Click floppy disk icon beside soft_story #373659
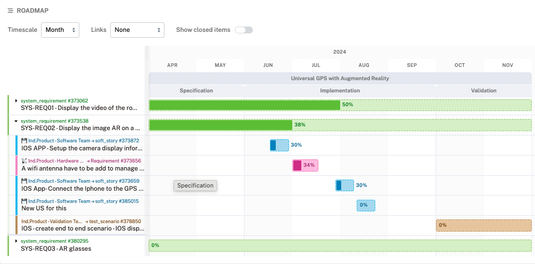535x264 pixels. point(24,181)
